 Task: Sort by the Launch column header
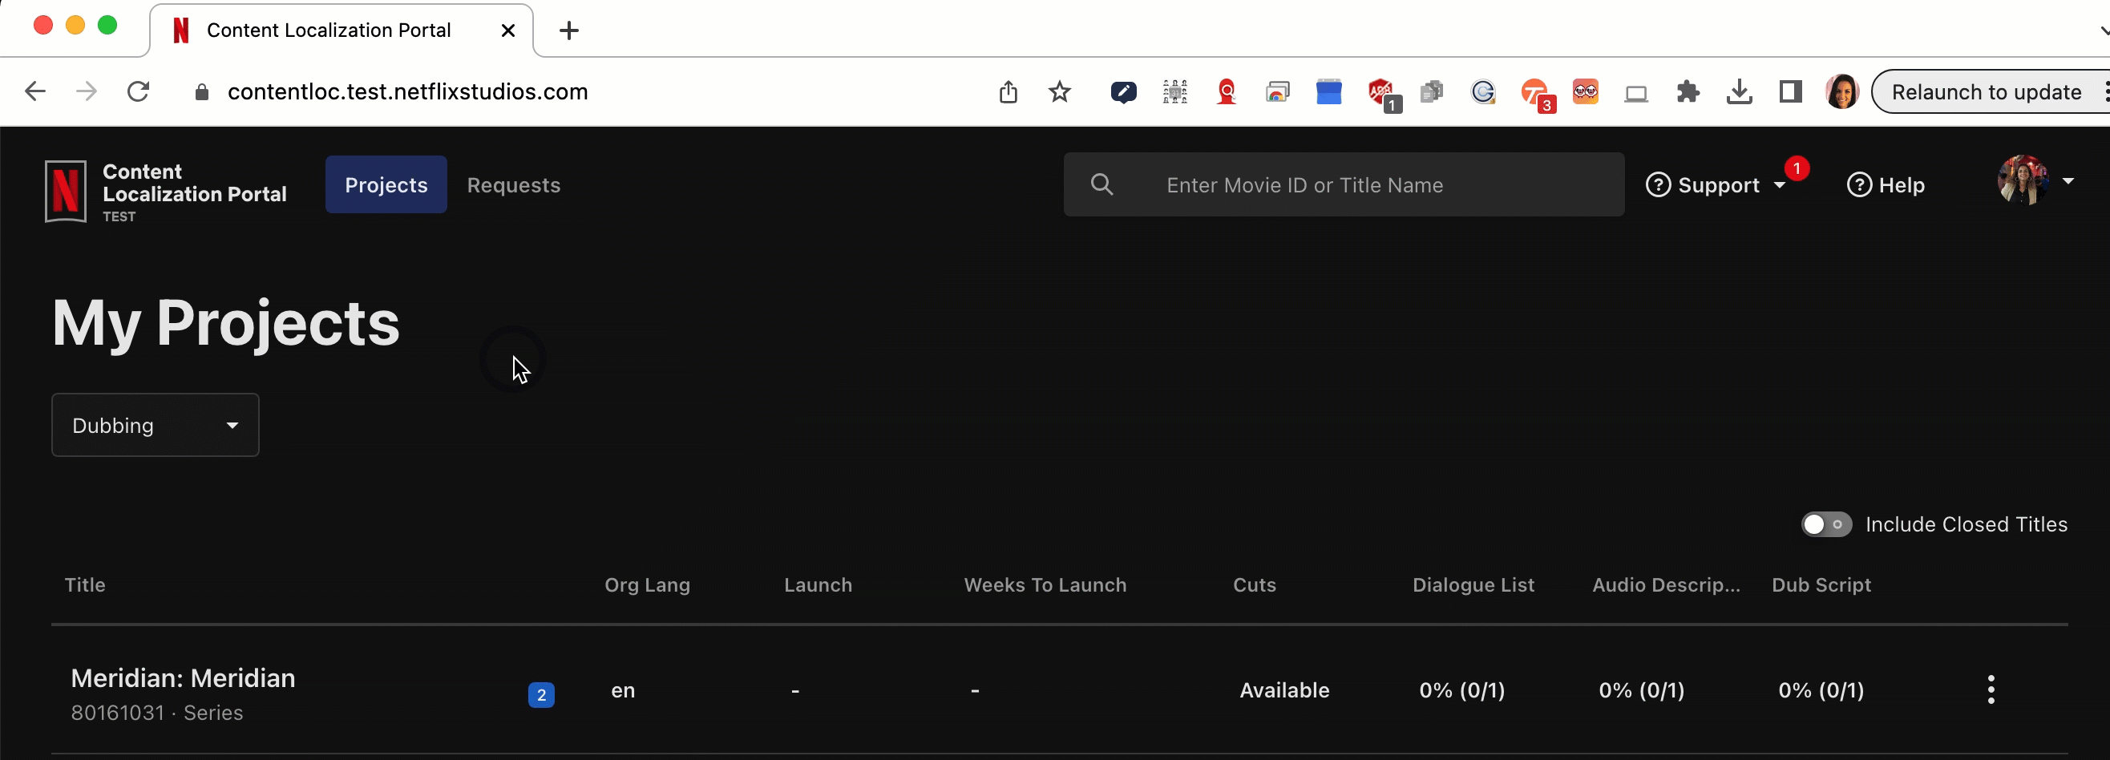(x=818, y=584)
